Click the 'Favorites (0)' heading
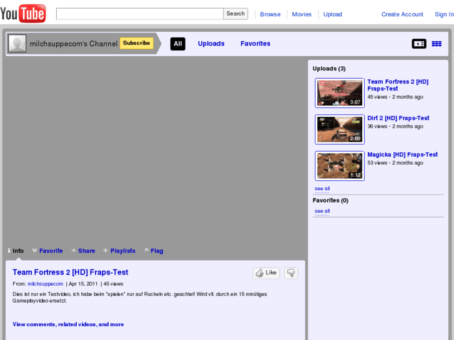This screenshot has height=340, width=454. (x=330, y=200)
